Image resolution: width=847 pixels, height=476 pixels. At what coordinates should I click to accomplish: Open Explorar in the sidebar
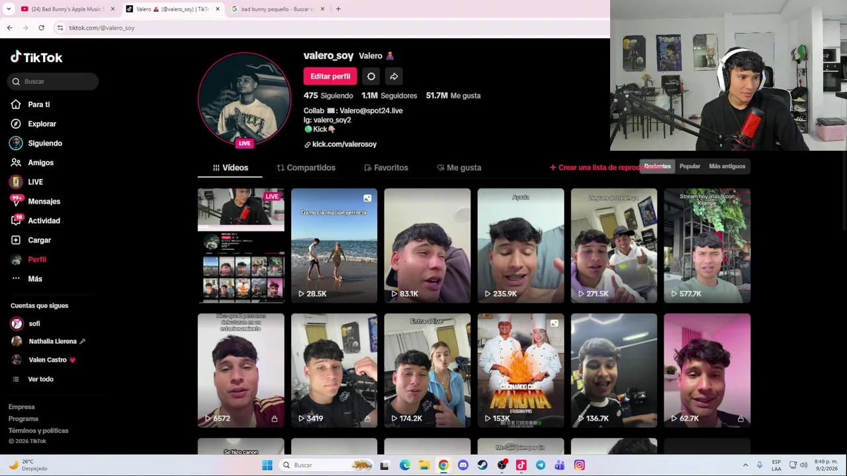click(x=42, y=124)
